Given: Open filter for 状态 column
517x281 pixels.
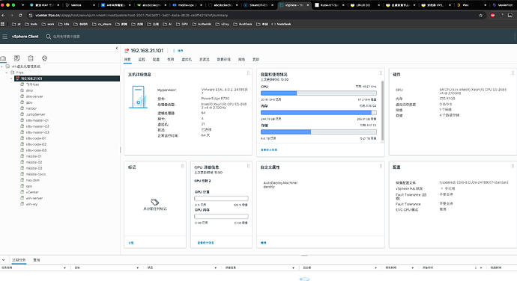Looking at the screenshot, I should point(216,268).
